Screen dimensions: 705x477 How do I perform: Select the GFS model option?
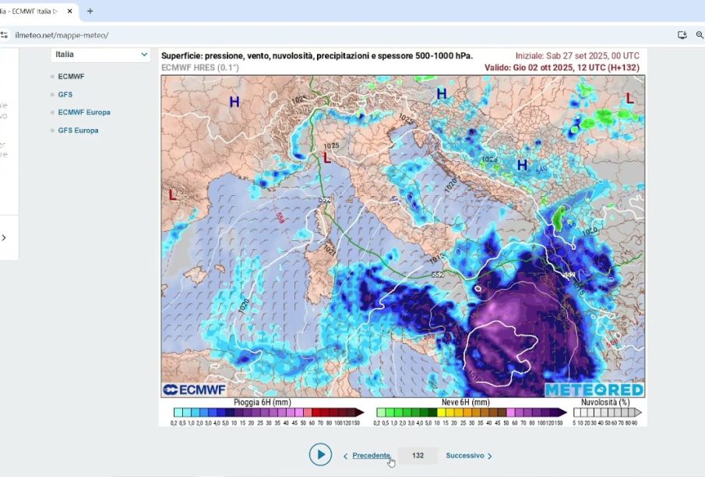click(65, 94)
